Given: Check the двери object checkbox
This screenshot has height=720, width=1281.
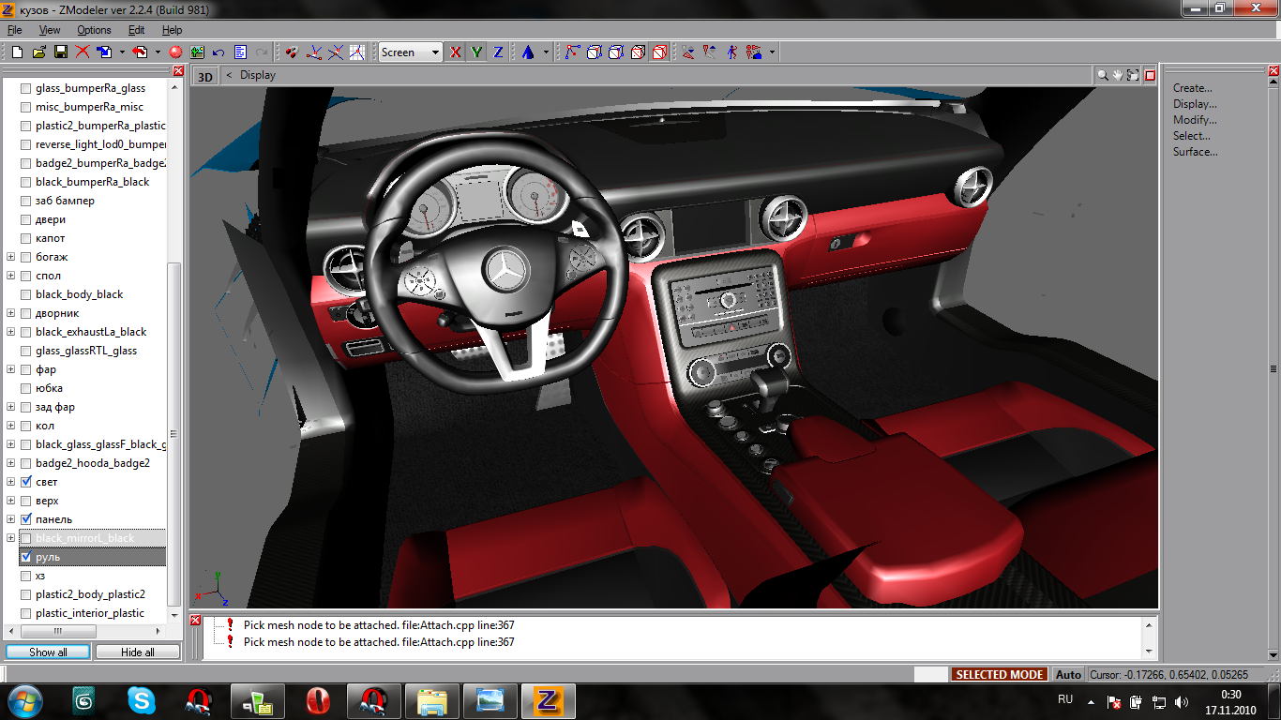Looking at the screenshot, I should tap(26, 219).
